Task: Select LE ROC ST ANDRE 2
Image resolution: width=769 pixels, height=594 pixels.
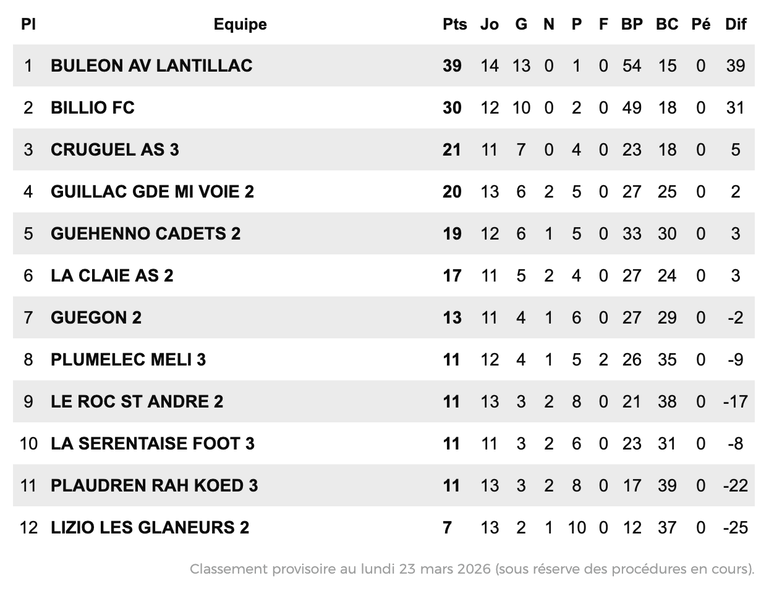Action: [137, 401]
